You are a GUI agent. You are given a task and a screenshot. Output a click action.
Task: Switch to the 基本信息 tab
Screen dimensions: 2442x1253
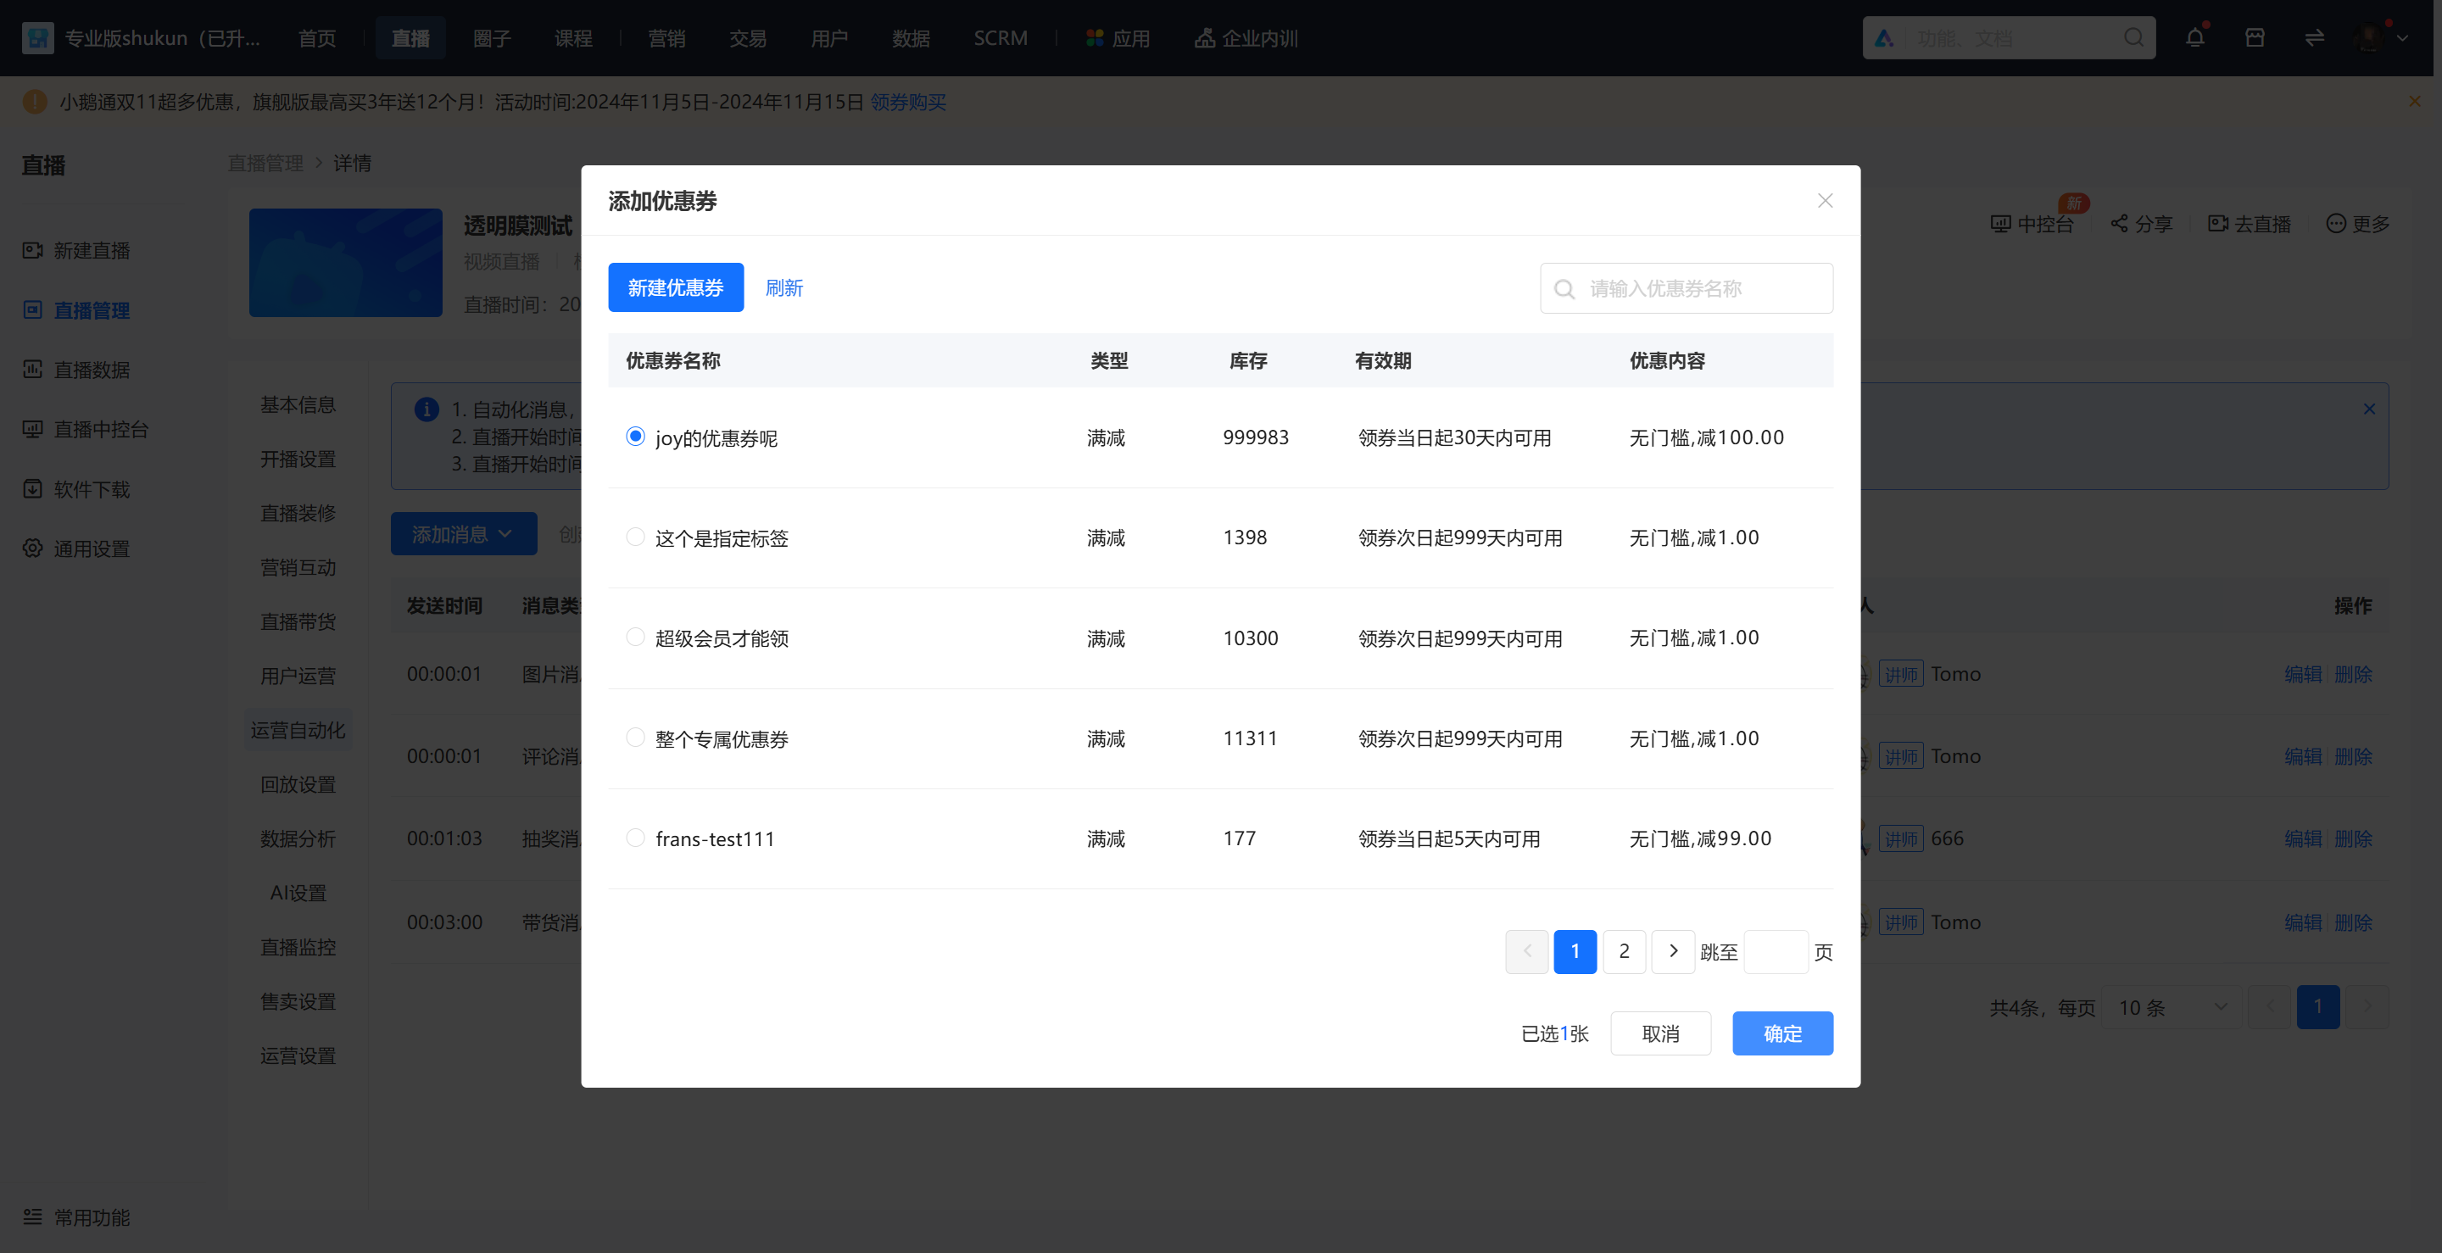click(x=298, y=404)
